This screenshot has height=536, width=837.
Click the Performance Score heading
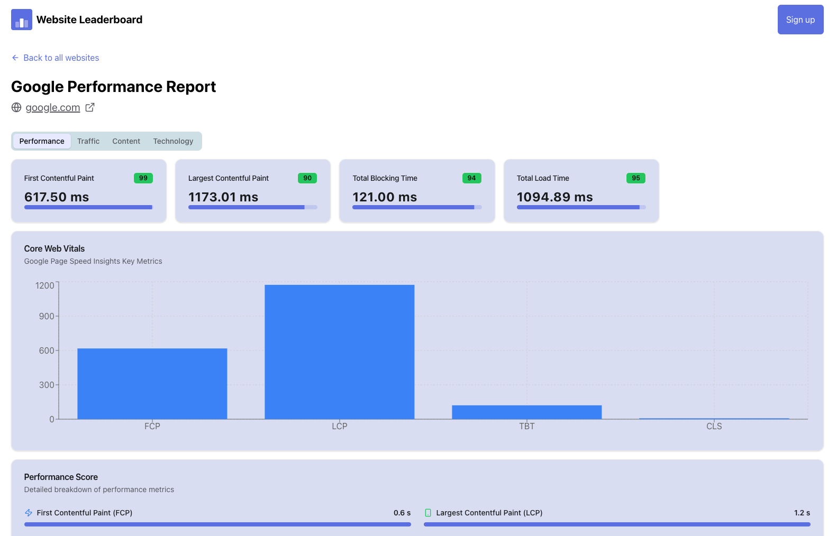point(61,477)
